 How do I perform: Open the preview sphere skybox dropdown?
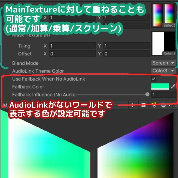tap(166, 105)
